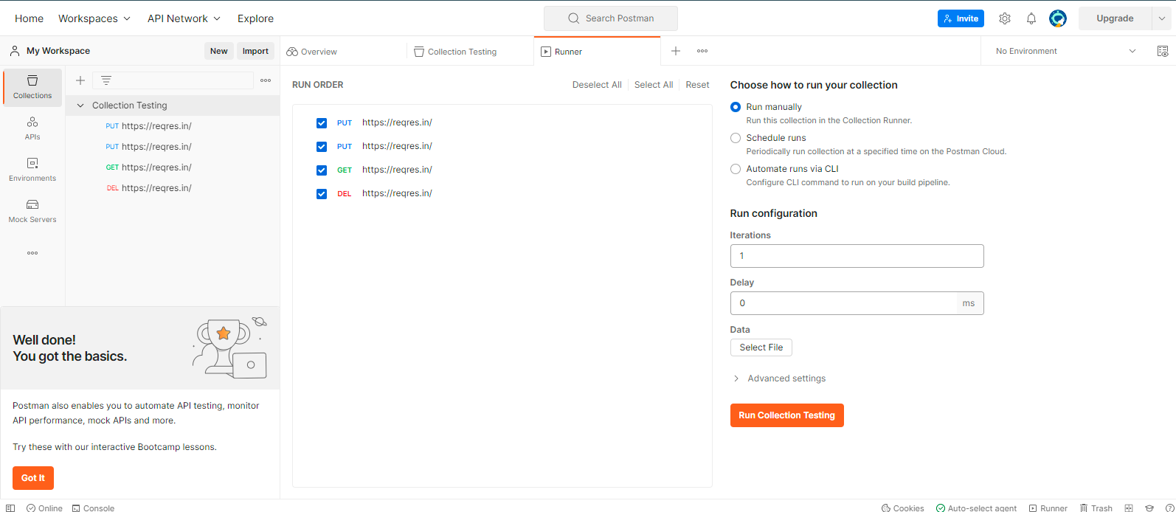Create a new collection with the plus icon
This screenshot has height=512, width=1176.
[80, 80]
